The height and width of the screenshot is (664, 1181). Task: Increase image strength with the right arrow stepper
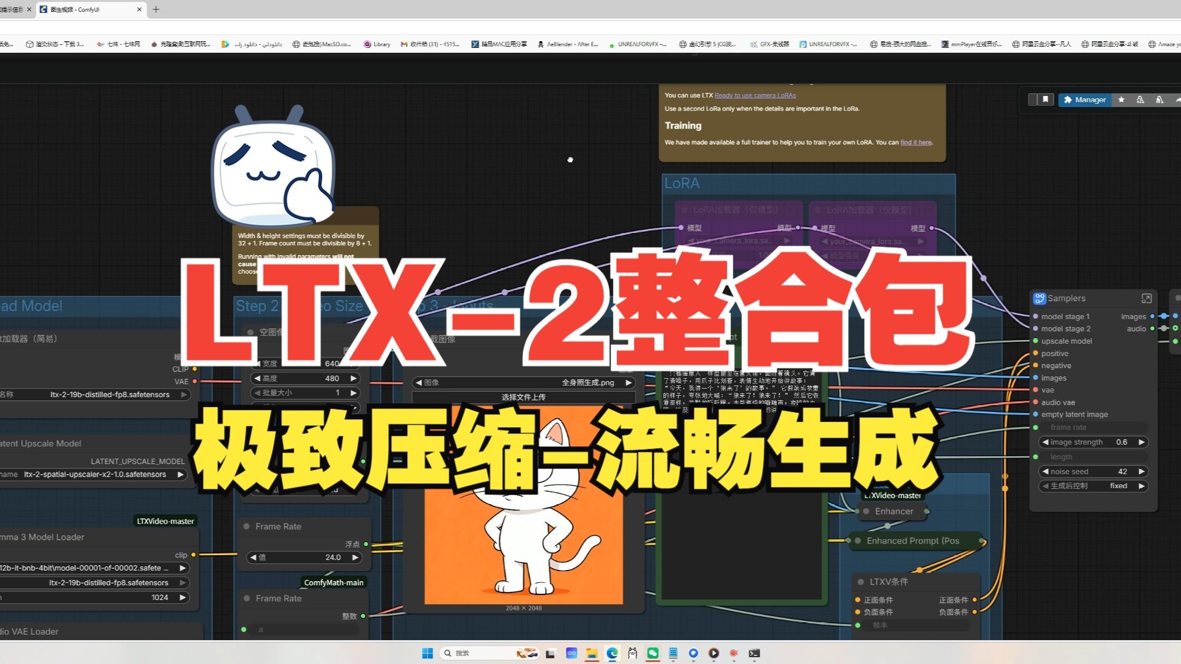tap(1142, 442)
